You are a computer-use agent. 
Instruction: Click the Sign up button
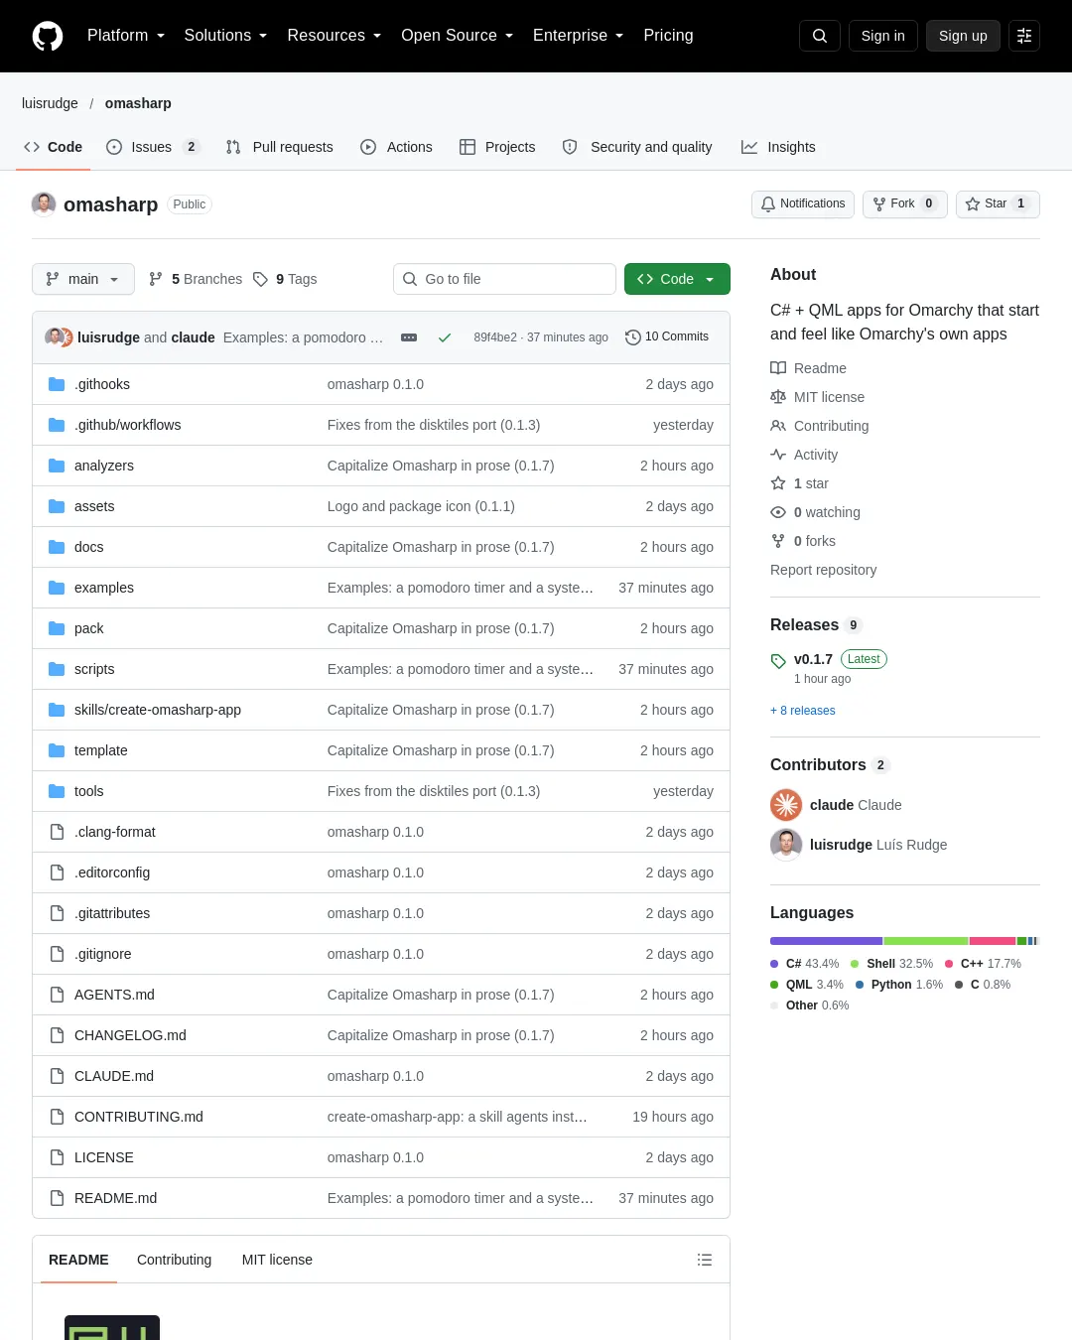click(x=963, y=36)
